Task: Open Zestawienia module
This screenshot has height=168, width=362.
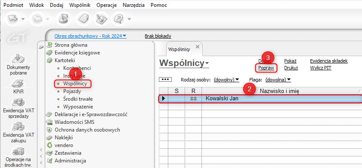Action: pos(68,153)
